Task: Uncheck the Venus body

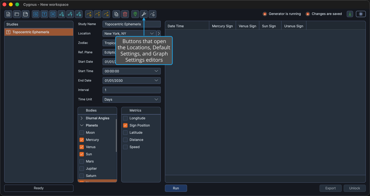Action: 82,147
